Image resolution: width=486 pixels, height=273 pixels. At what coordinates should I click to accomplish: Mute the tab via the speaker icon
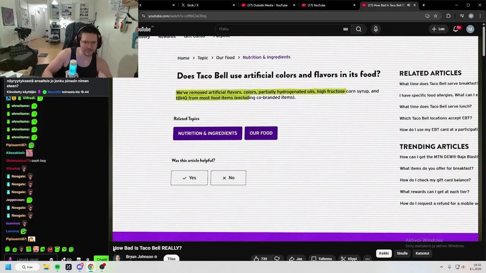pos(409,5)
